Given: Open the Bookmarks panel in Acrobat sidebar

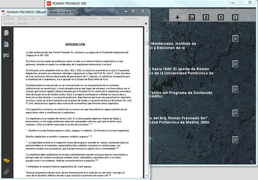Looking at the screenshot, I should point(6,44).
